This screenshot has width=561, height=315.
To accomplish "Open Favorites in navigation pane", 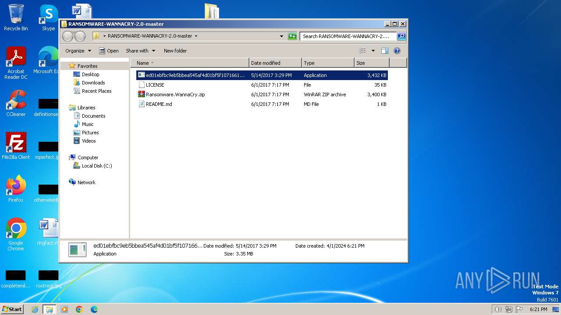I will coord(87,66).
